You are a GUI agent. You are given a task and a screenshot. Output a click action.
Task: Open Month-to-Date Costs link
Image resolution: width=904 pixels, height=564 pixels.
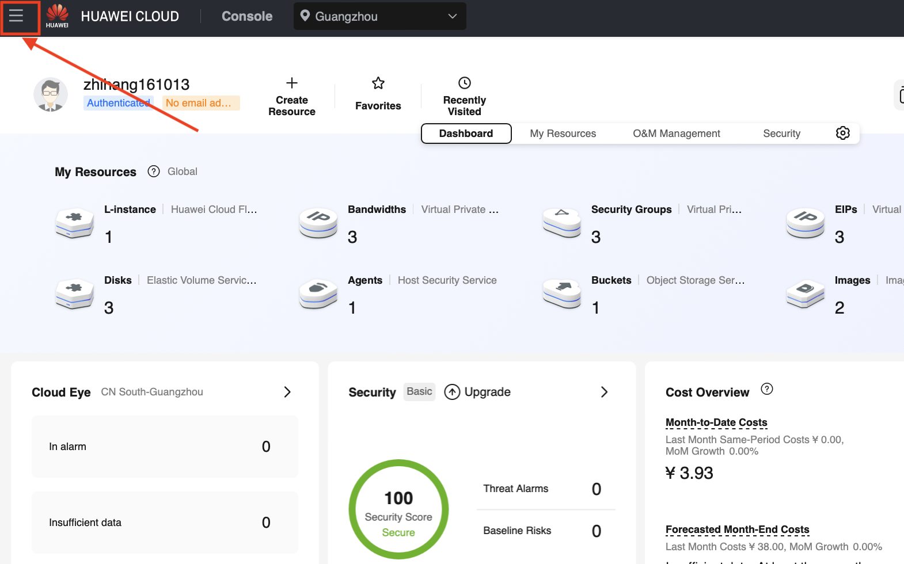pos(716,422)
